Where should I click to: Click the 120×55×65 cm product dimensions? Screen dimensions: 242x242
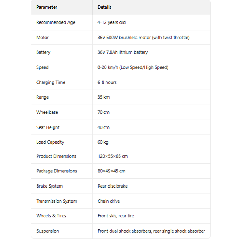(113, 156)
